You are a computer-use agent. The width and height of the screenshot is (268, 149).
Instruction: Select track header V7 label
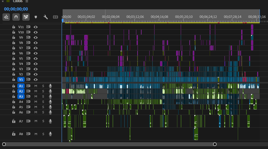pos(21,48)
